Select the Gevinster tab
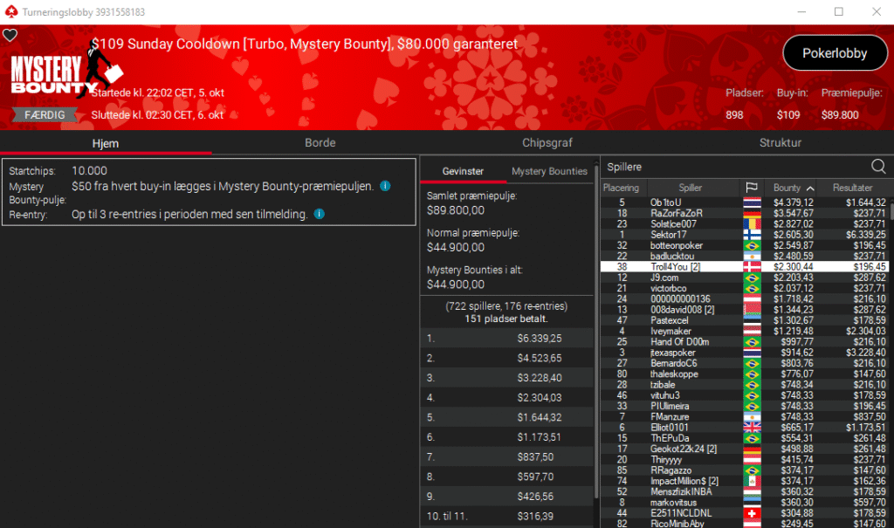This screenshot has width=894, height=528. 463,171
